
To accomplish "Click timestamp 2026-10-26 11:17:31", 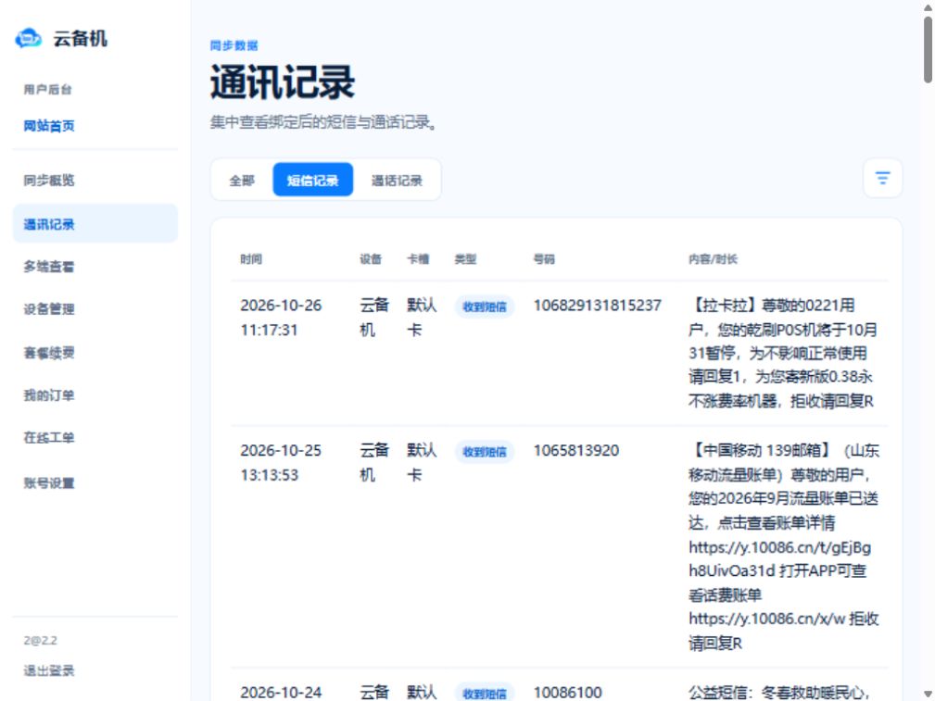I will (x=281, y=318).
